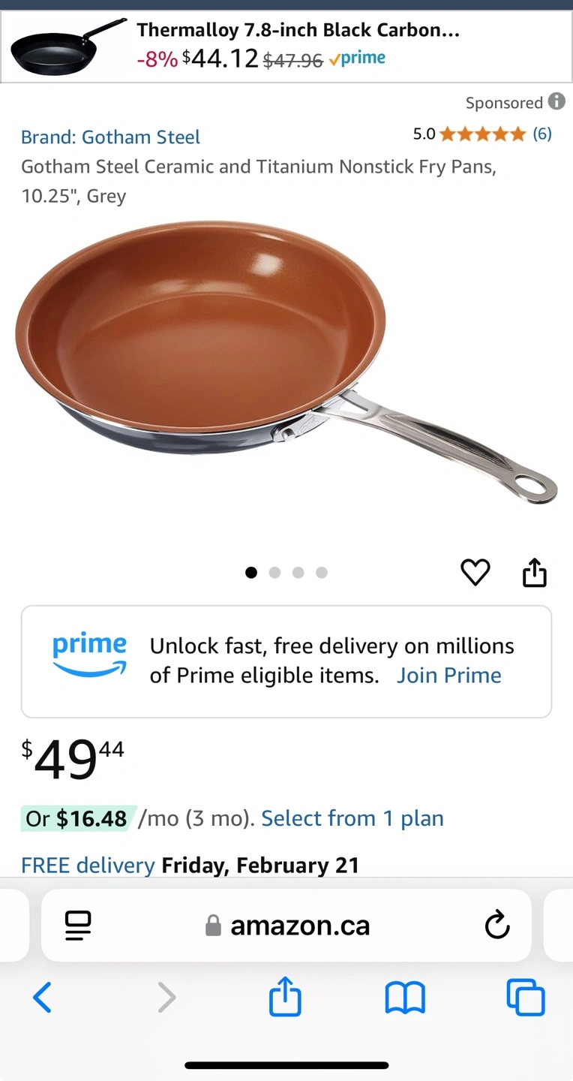This screenshot has height=1081, width=573.
Task: Open the FREE delivery details link
Action: (88, 865)
